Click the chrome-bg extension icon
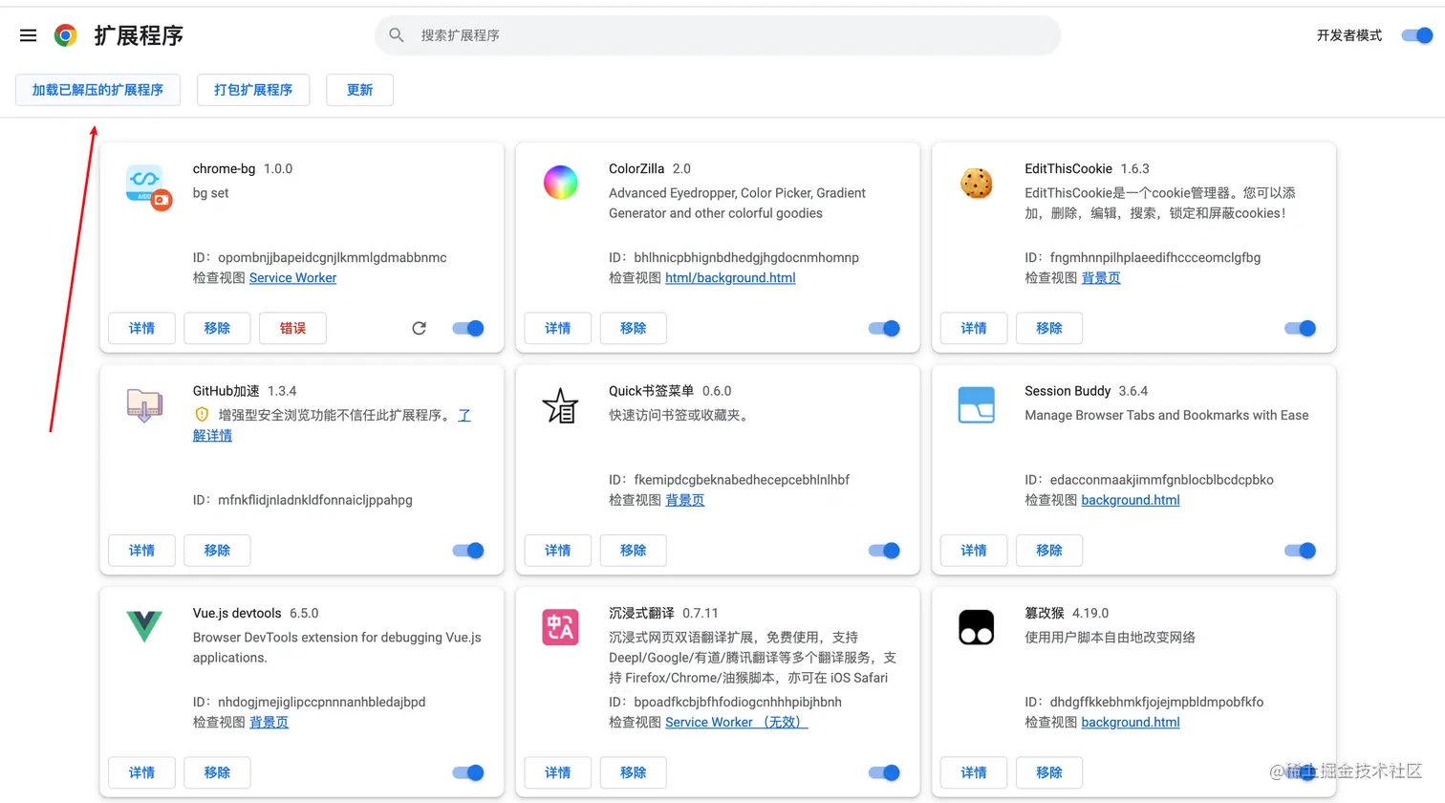This screenshot has height=803, width=1445. tap(148, 186)
